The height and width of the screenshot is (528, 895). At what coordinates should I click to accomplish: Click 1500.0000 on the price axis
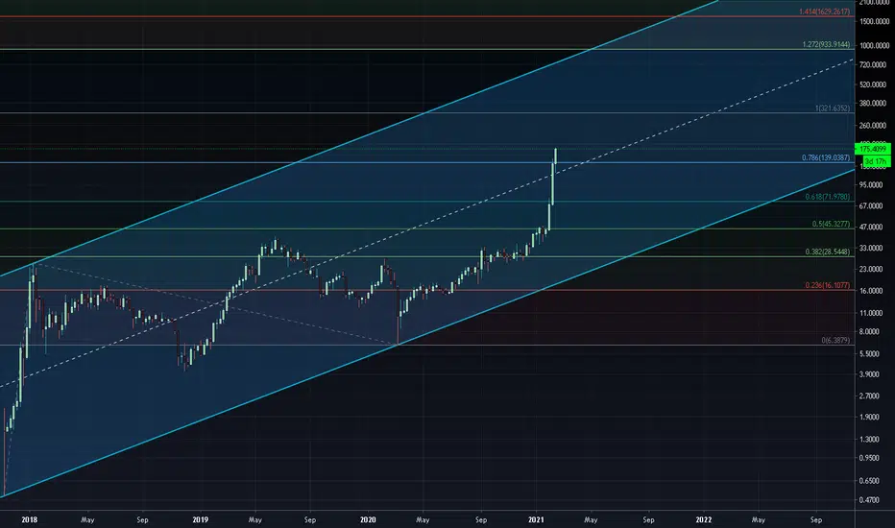(874, 22)
